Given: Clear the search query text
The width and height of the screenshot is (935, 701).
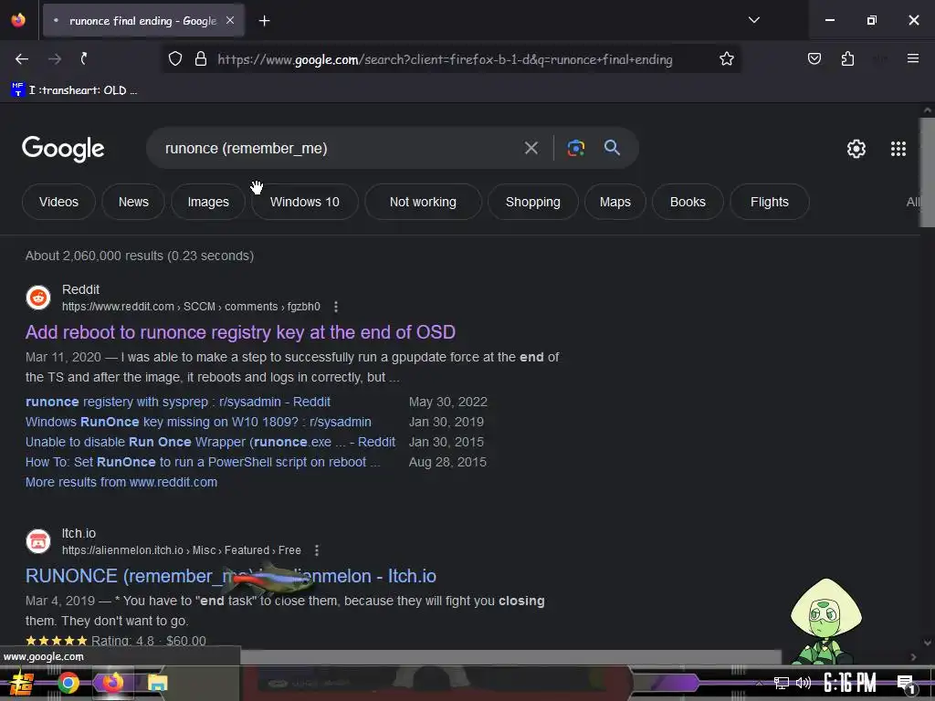Looking at the screenshot, I should tap(531, 148).
